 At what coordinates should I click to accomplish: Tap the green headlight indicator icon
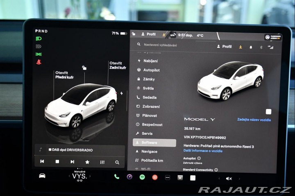[39, 39]
